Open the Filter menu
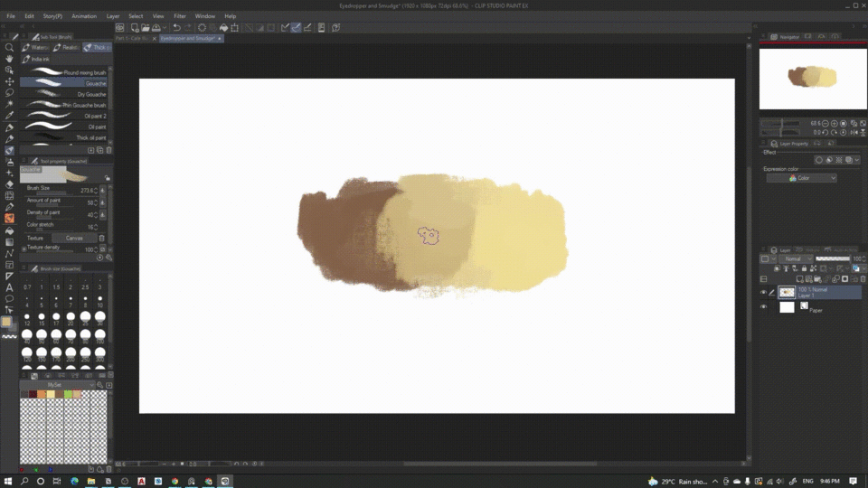Screen dimensions: 868x488 click(179, 16)
